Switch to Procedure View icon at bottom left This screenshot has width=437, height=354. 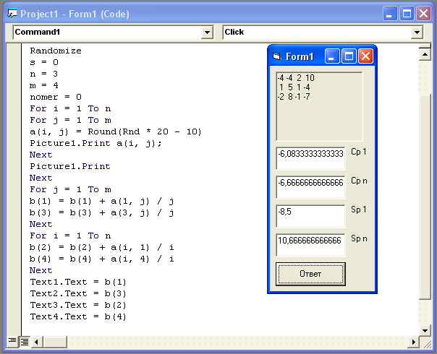[12, 341]
